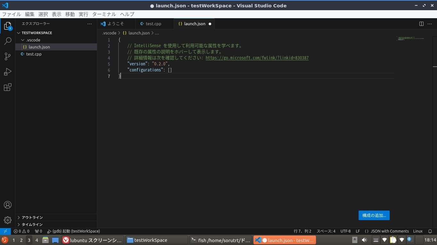Click the 構成の追加... button

click(374, 215)
